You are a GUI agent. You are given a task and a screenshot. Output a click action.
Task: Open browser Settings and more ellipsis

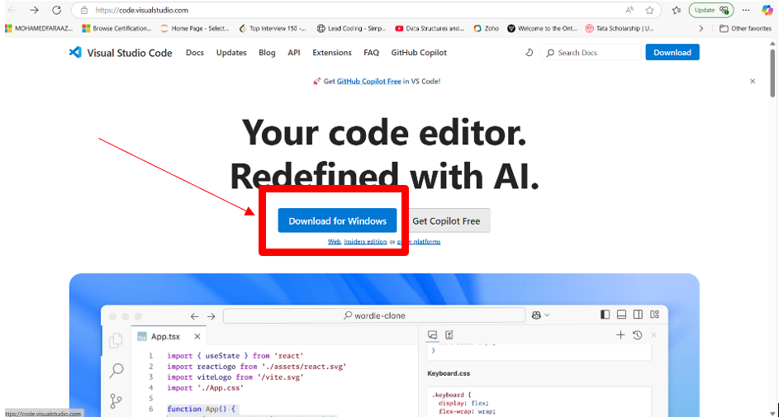click(746, 10)
